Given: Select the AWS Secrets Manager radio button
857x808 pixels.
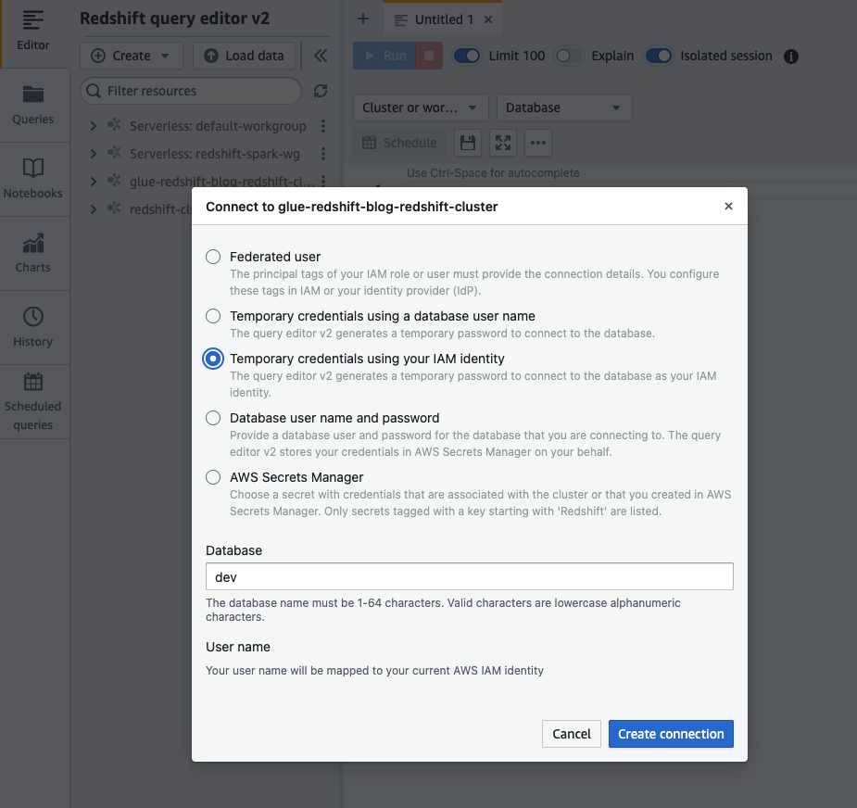Looking at the screenshot, I should pos(213,477).
